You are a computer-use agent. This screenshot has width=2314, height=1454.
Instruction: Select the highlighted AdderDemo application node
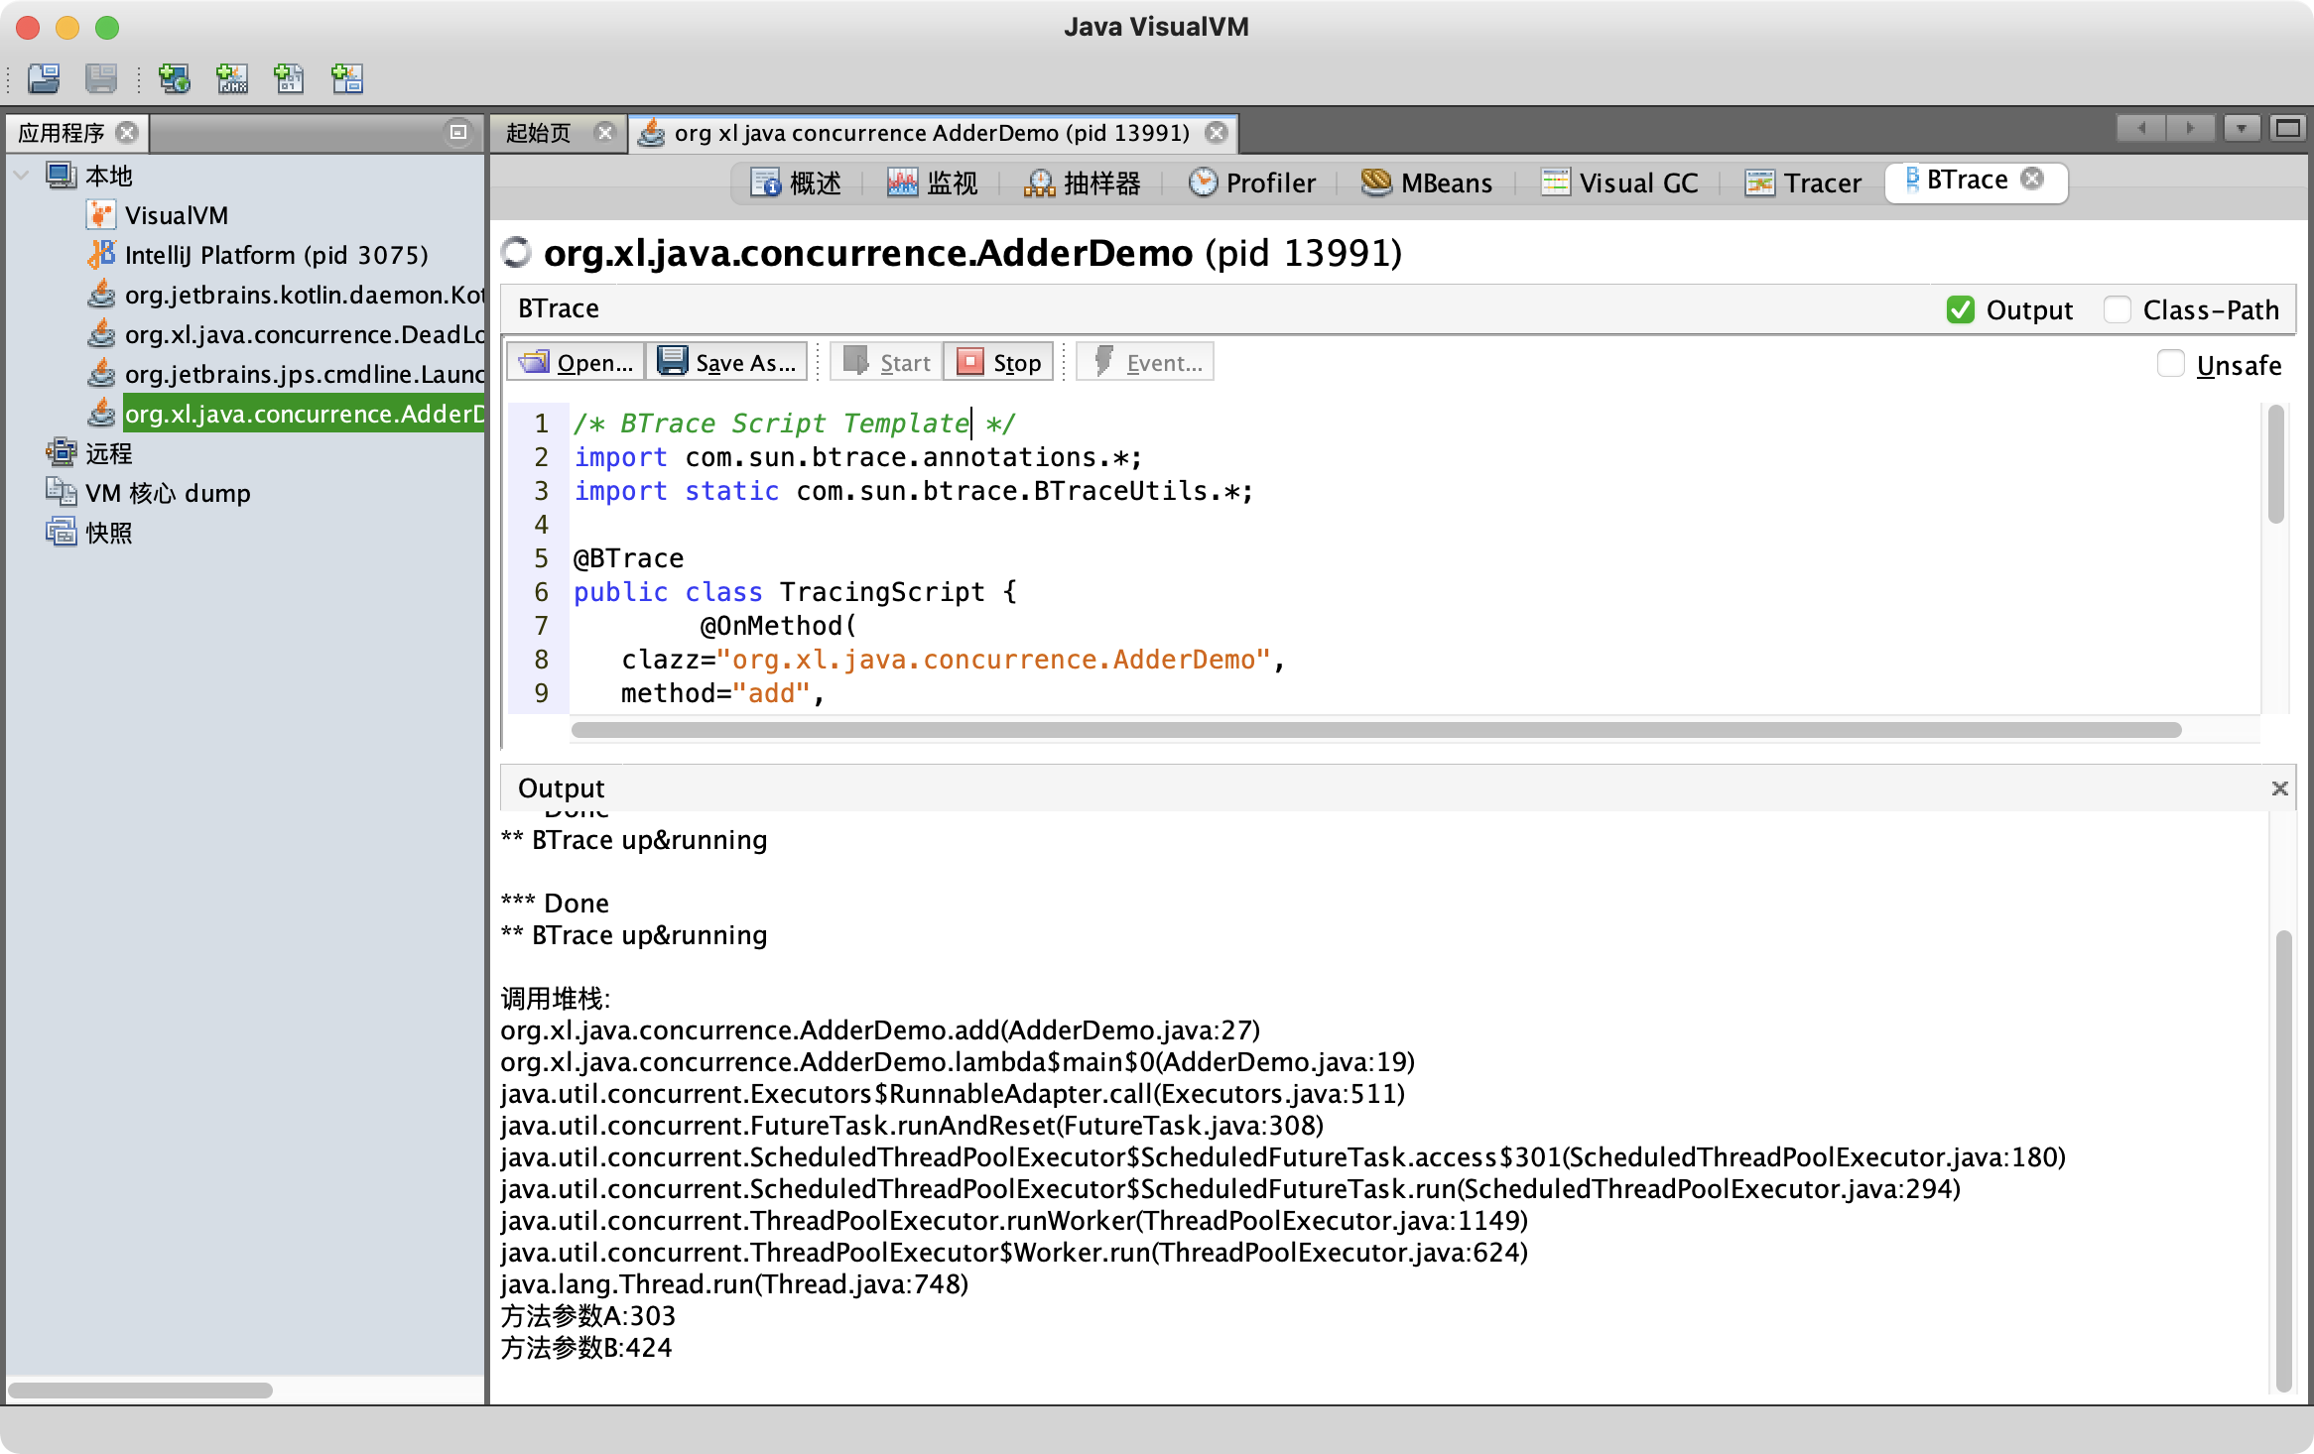304,414
